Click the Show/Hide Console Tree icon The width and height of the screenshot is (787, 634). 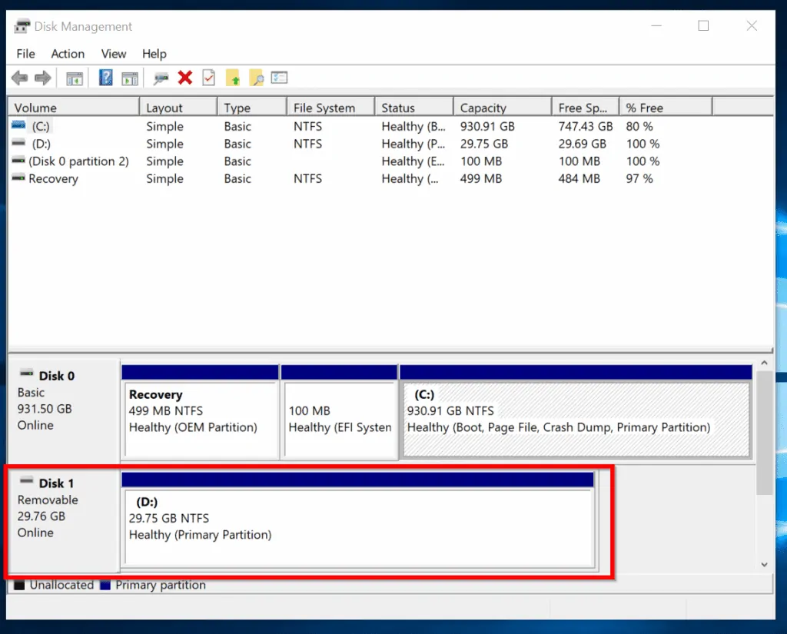point(75,78)
